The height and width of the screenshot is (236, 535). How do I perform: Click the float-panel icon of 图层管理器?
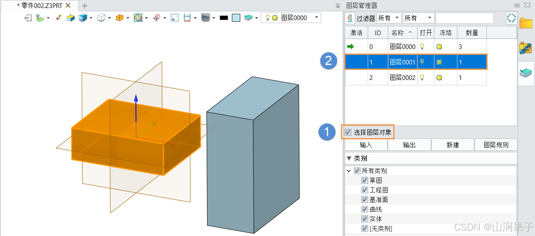[517, 5]
